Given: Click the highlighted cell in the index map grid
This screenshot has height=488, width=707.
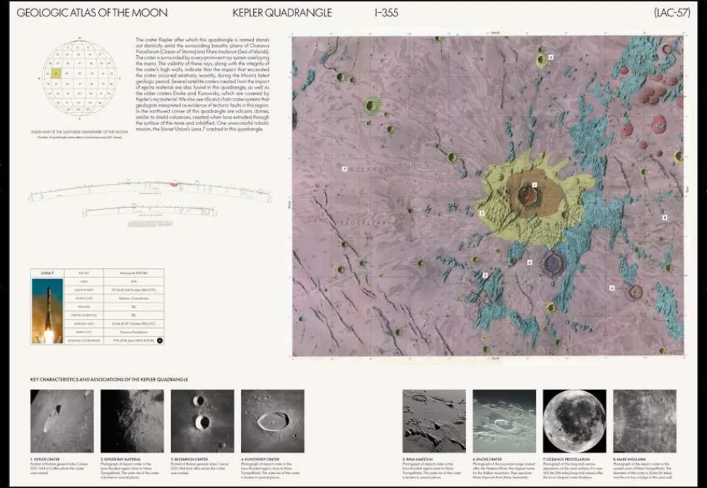Looking at the screenshot, I should coord(55,73).
